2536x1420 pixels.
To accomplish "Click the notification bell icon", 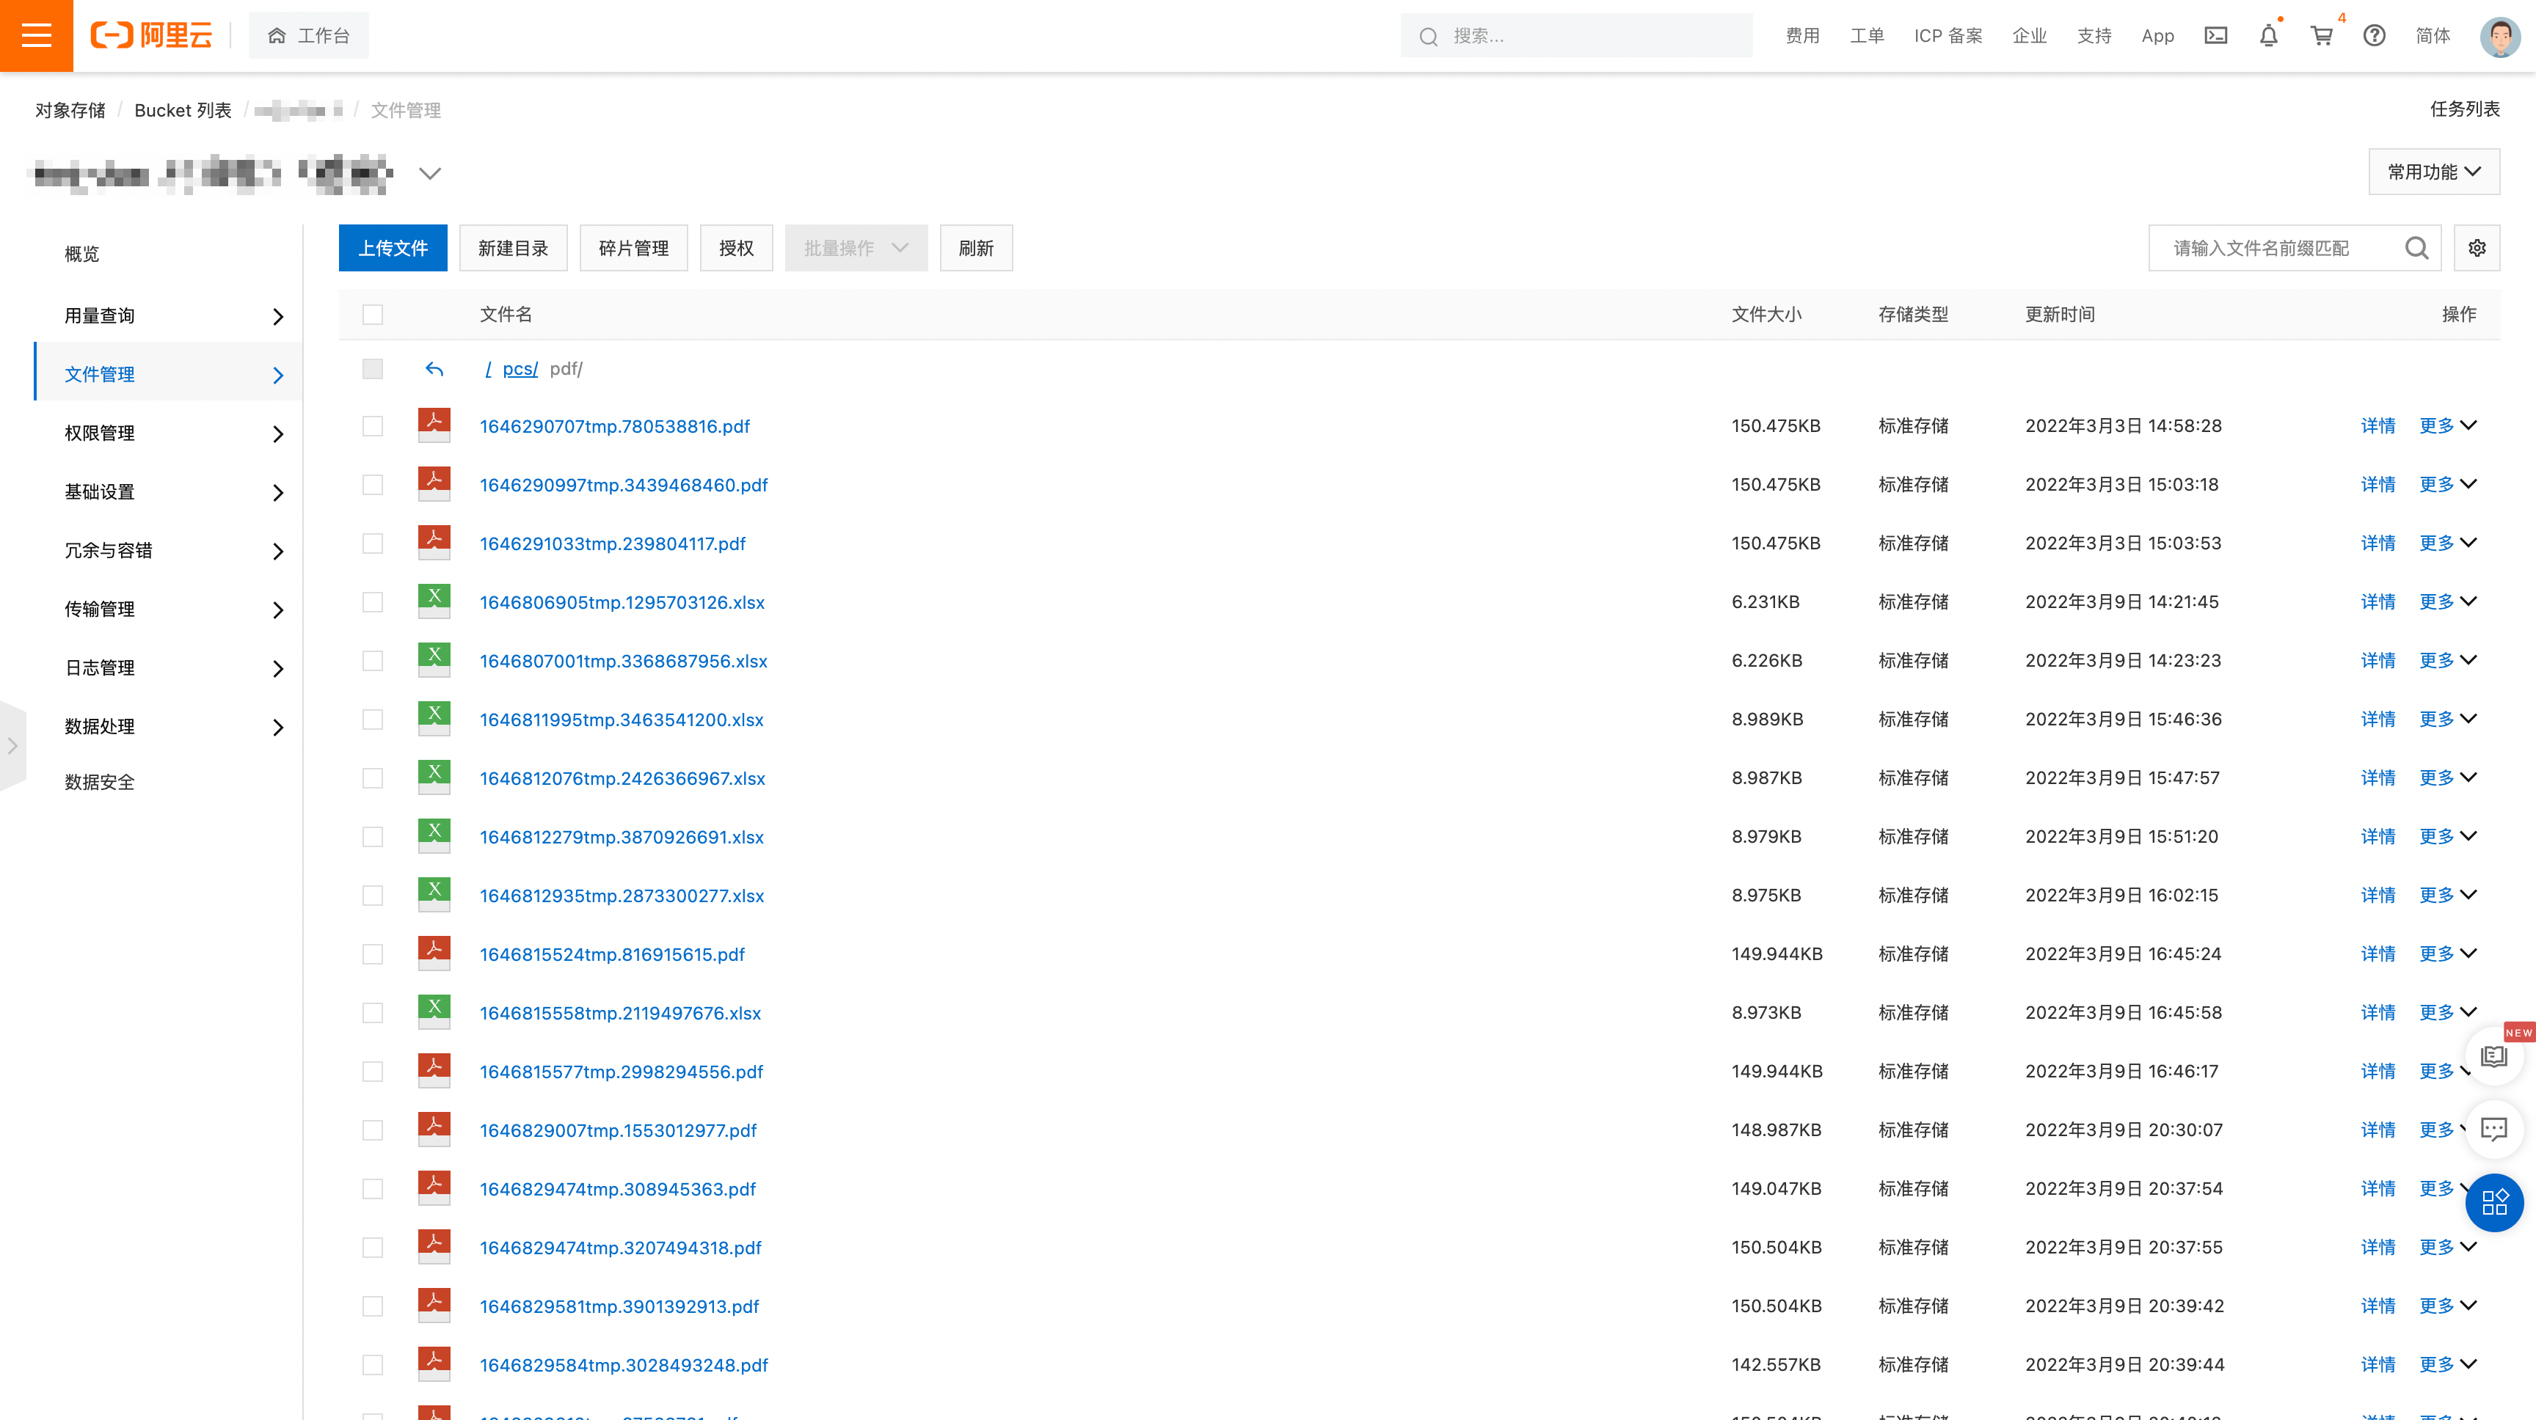I will pos(2268,35).
